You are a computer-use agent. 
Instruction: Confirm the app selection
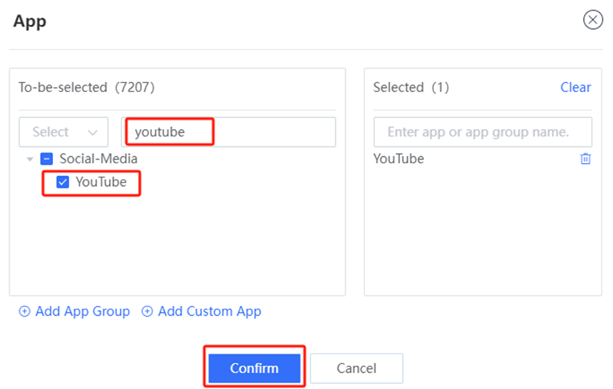[254, 368]
